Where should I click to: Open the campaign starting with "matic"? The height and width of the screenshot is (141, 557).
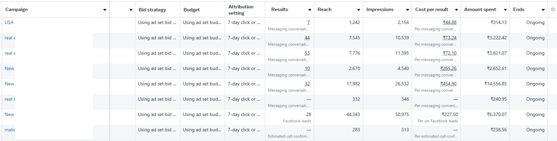point(10,130)
